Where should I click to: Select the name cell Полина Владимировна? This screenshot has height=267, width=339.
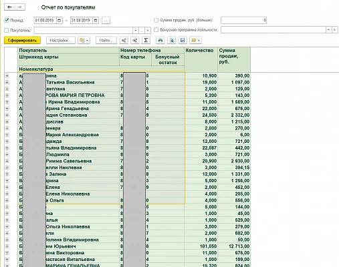(68, 240)
